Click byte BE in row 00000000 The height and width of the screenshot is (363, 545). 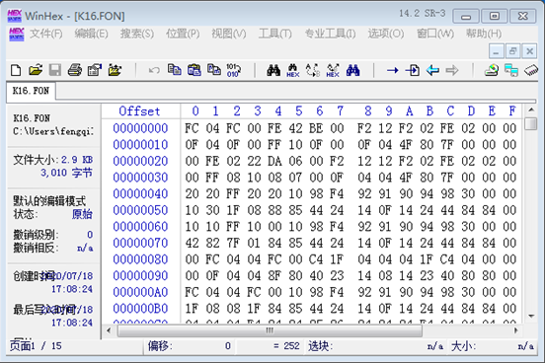pyautogui.click(x=316, y=128)
